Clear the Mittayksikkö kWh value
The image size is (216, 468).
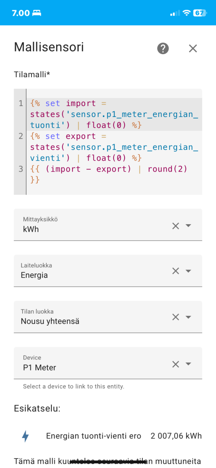[176, 226]
